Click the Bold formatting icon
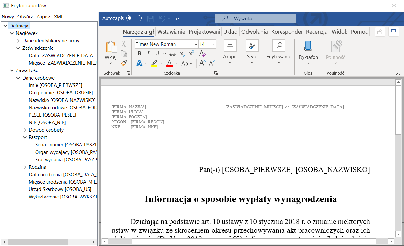Viewport: 404px width, 246px height. [x=139, y=54]
